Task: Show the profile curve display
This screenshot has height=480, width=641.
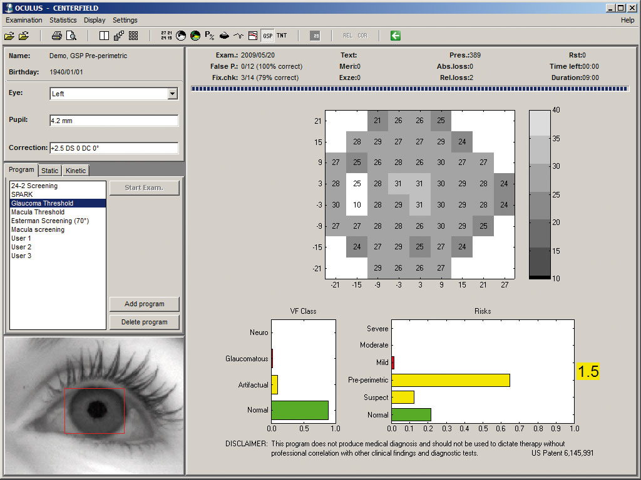Action: pos(238,36)
